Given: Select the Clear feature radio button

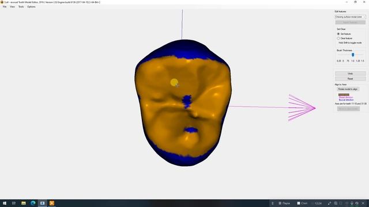Looking at the screenshot, I should [338, 39].
